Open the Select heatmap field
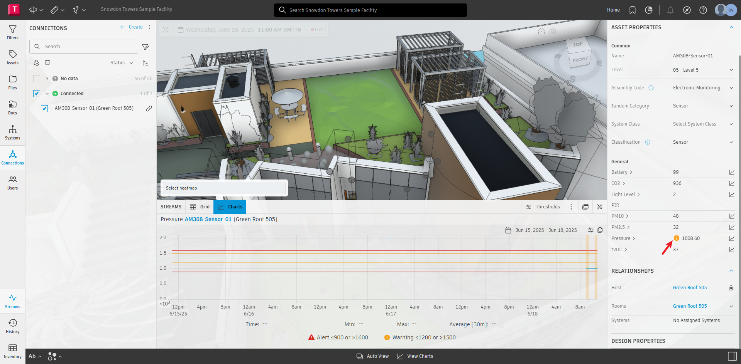The height and width of the screenshot is (364, 741). point(224,188)
